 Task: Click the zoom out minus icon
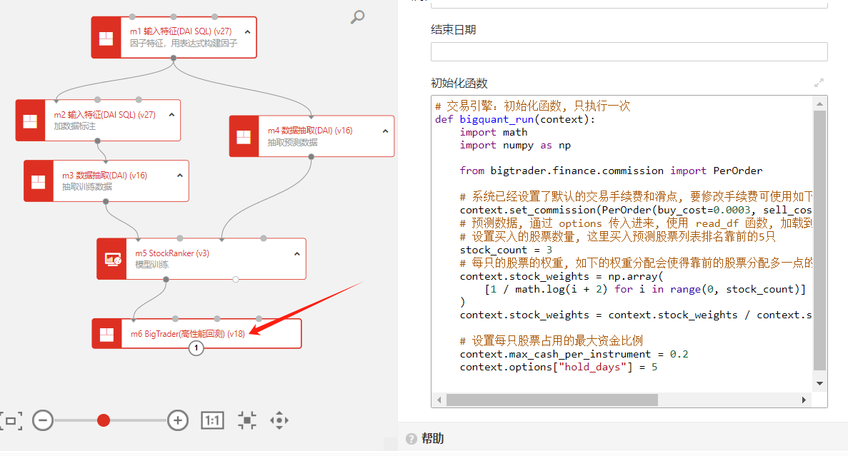tap(43, 420)
